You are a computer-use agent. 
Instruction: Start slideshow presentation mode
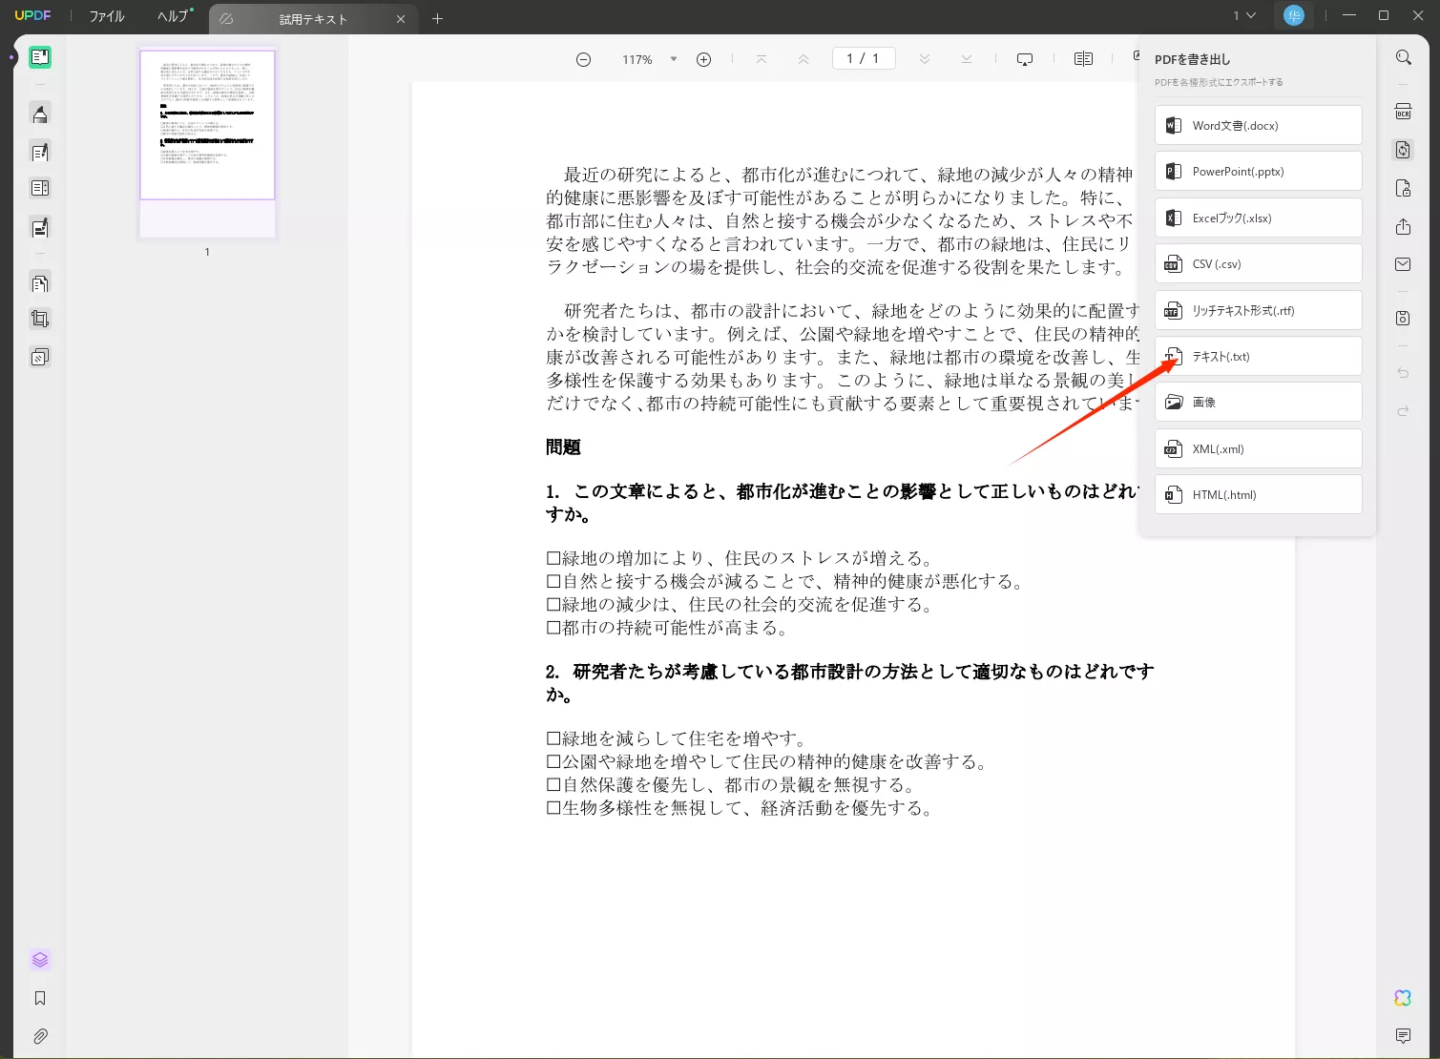coord(1025,59)
